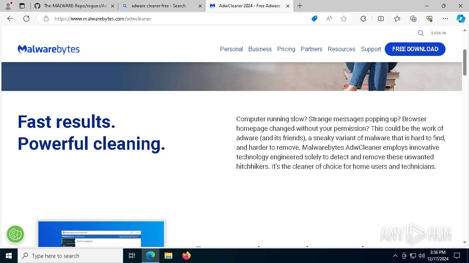This screenshot has width=469, height=263.
Task: Click the Malwarebytes logo
Action: [48, 49]
